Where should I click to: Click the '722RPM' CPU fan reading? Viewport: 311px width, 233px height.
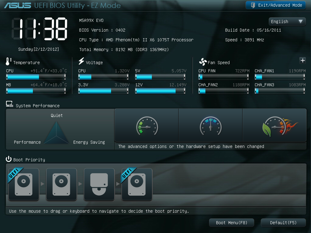click(x=242, y=71)
